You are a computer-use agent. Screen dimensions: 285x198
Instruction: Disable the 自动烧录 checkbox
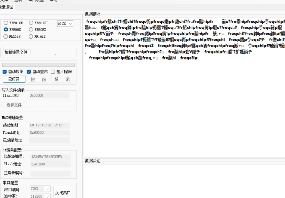pos(4,71)
